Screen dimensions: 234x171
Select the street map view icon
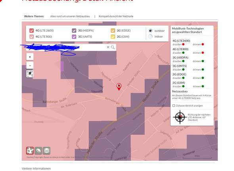click(30, 150)
